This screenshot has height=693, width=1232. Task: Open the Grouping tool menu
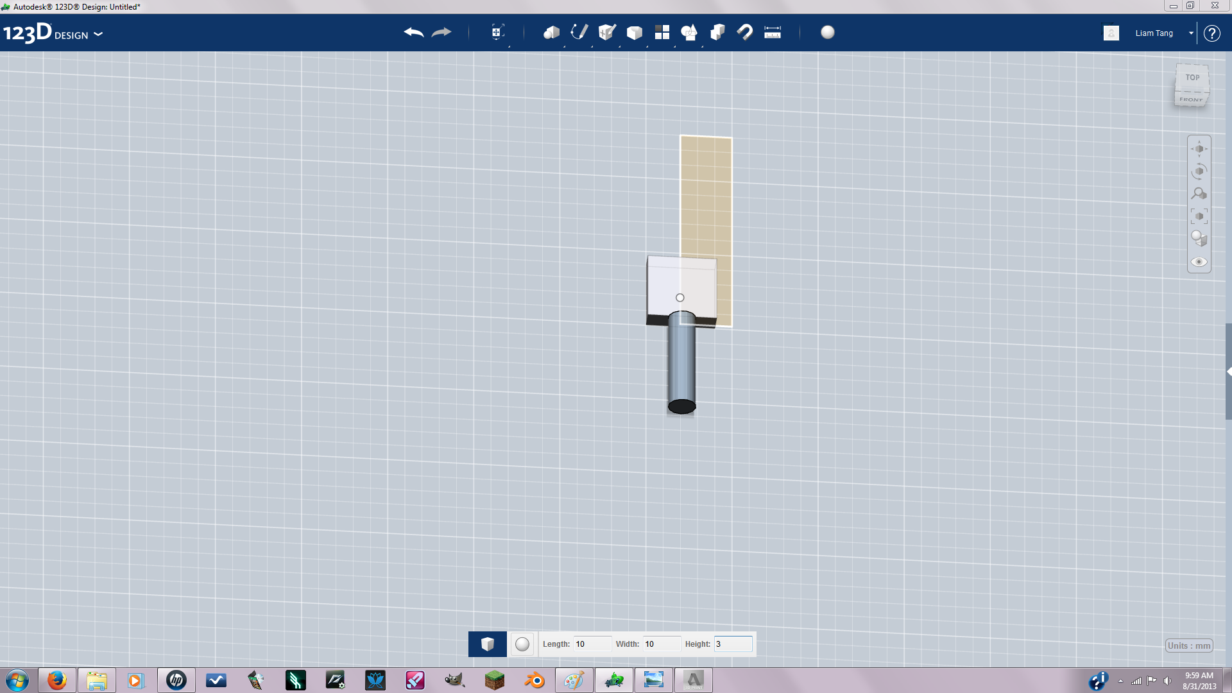pyautogui.click(x=689, y=32)
